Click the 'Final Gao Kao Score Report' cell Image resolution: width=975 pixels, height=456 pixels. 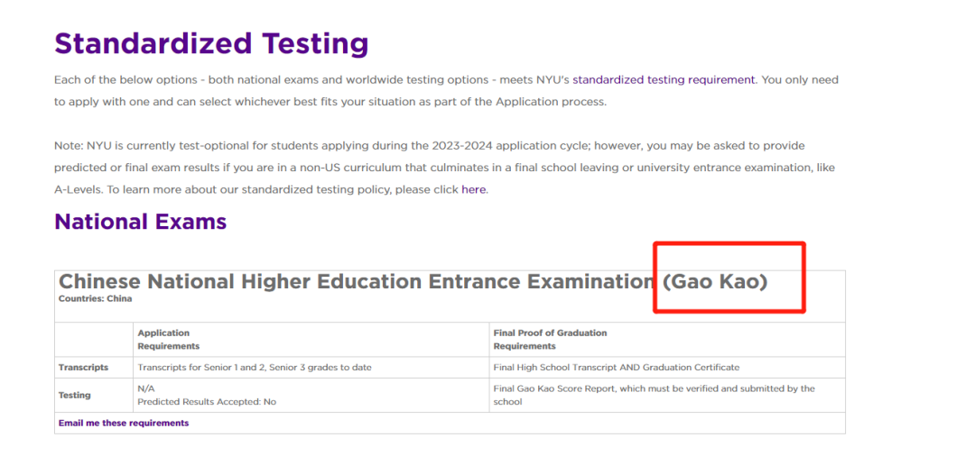[655, 396]
